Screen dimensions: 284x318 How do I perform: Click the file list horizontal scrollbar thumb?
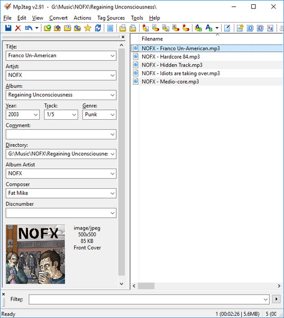point(146,286)
